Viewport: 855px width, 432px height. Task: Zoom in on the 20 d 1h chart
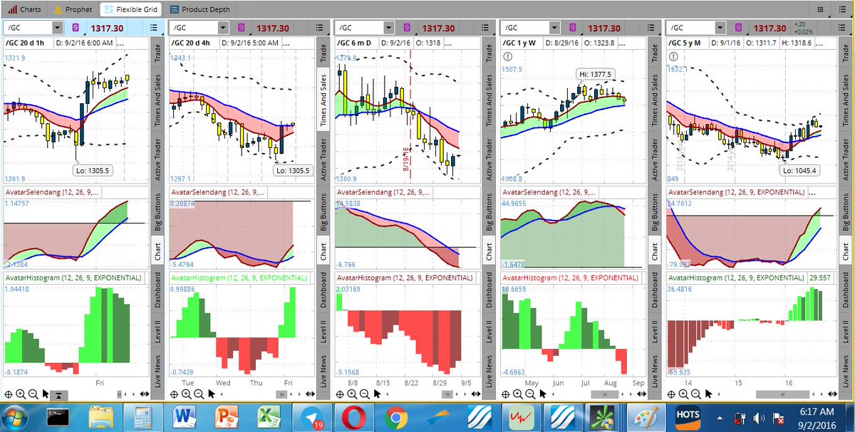[x=20, y=394]
